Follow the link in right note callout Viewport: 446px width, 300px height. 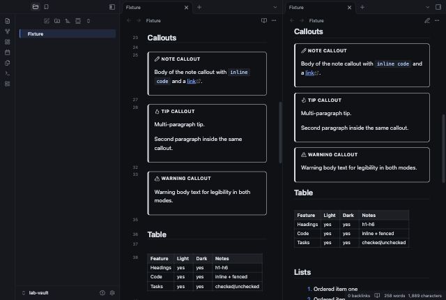click(309, 73)
